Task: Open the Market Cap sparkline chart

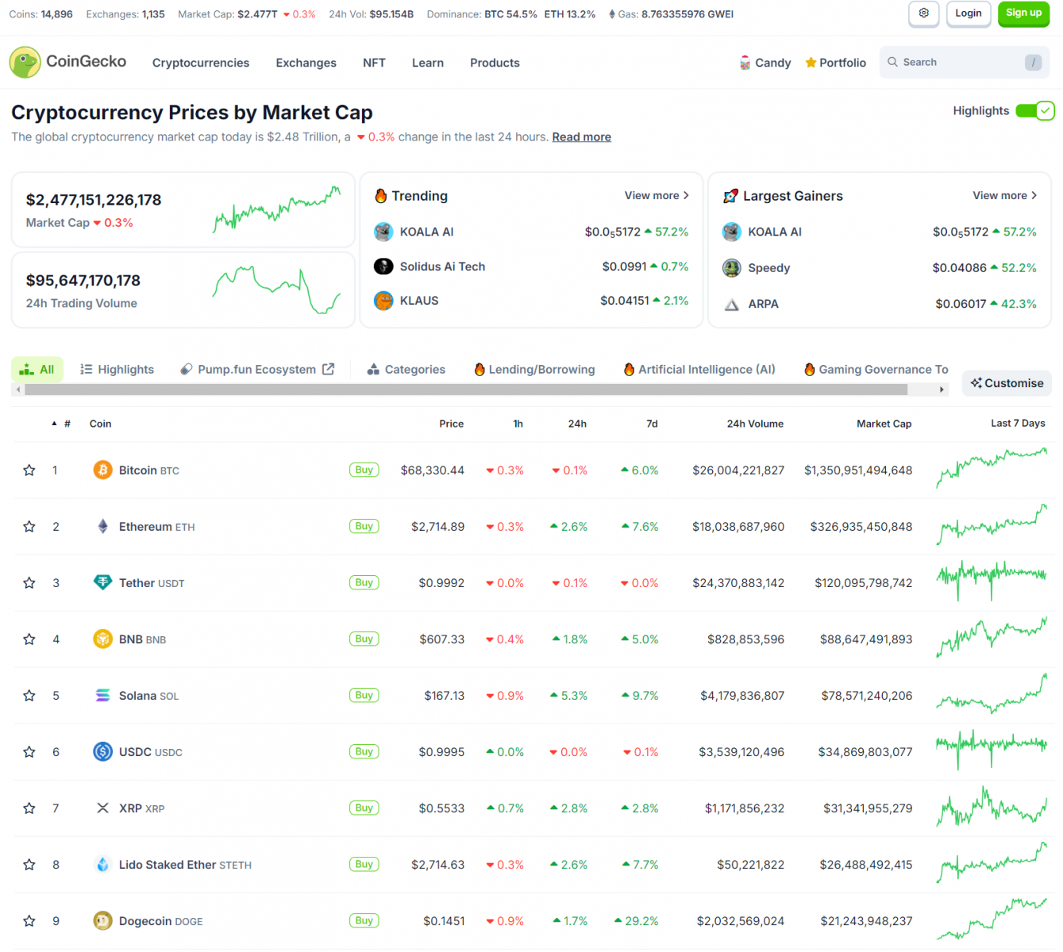Action: click(277, 209)
